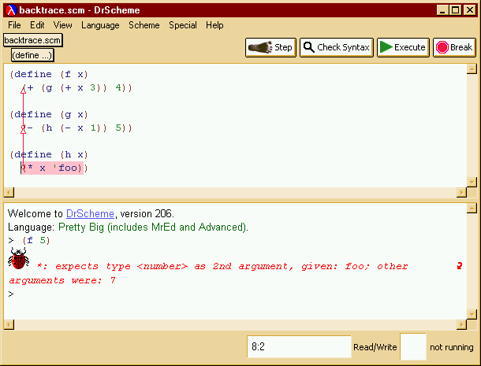Run Check Syntax on the program
Viewport: 481px width, 366px height.
pos(337,47)
